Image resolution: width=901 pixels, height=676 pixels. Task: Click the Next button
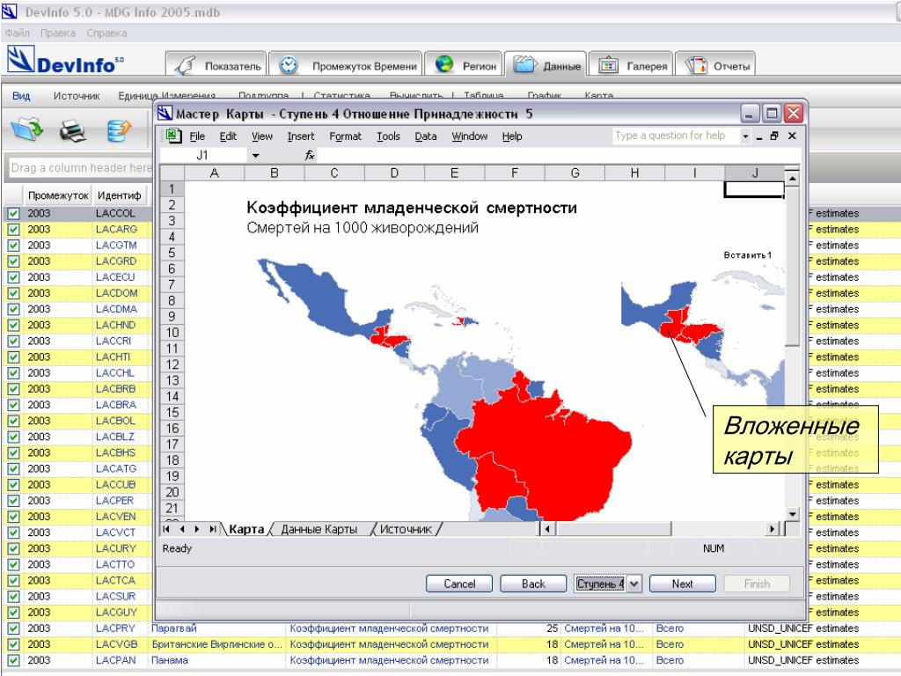[x=683, y=584]
